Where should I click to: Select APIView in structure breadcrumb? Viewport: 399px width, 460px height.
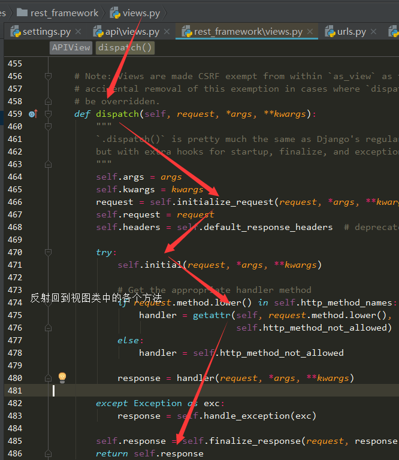(71, 47)
